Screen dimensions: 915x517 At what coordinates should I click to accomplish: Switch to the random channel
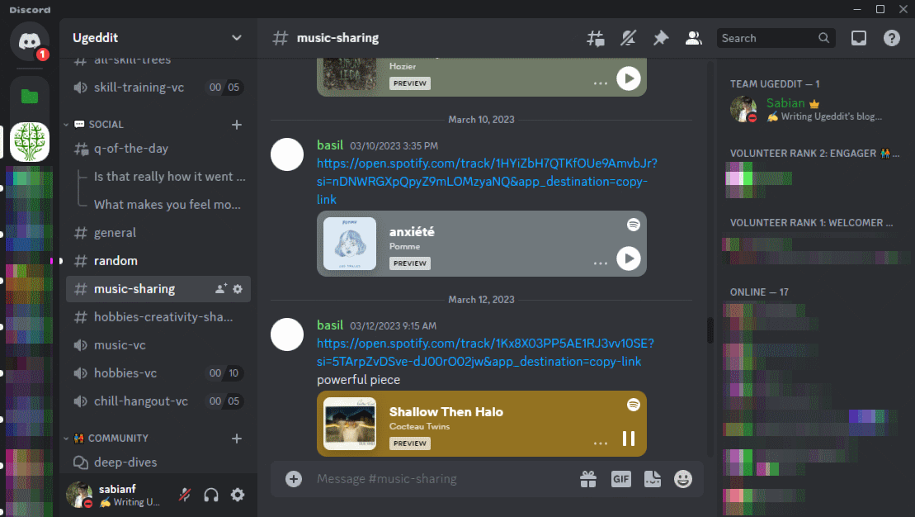click(x=116, y=261)
